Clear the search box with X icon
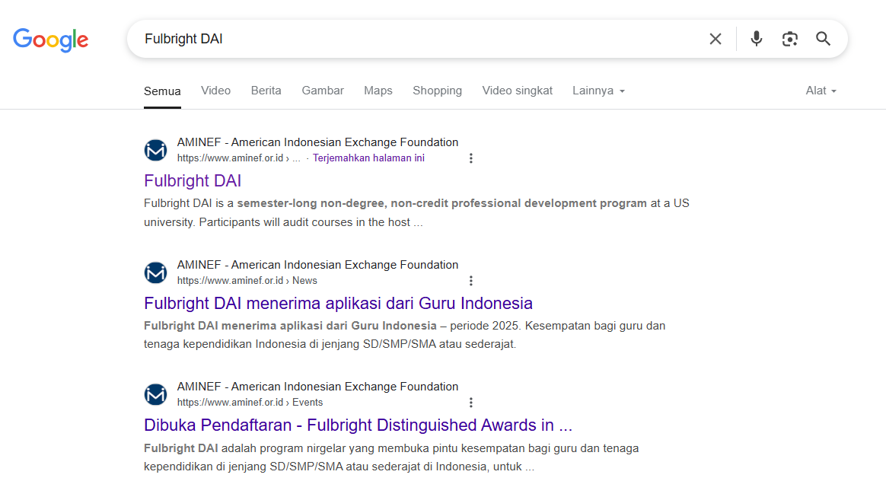Screen dimensions: 886x497 (715, 39)
